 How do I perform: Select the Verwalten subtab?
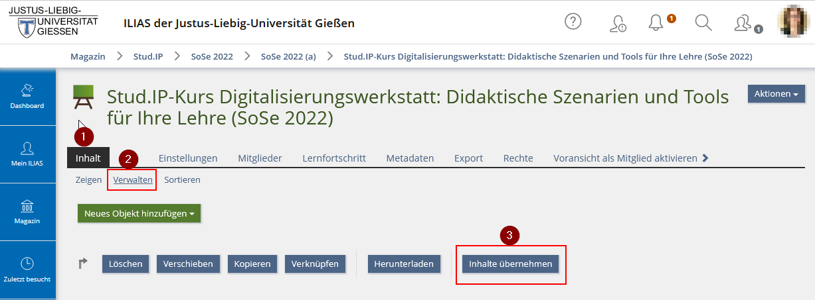133,179
